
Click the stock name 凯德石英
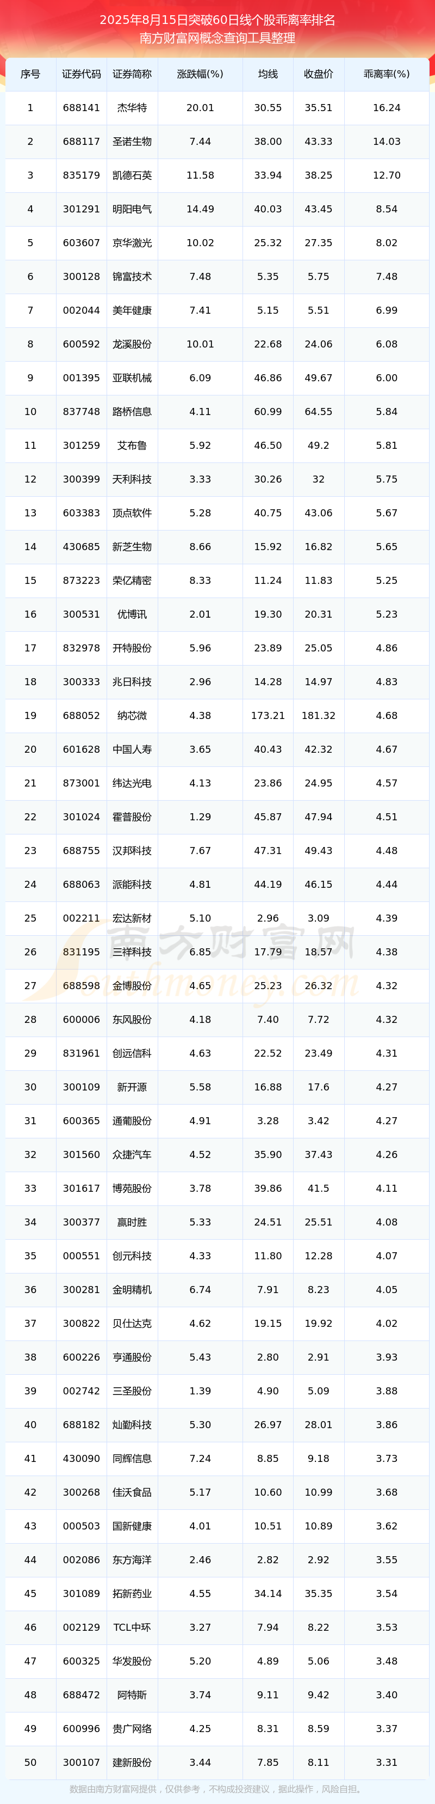(132, 175)
